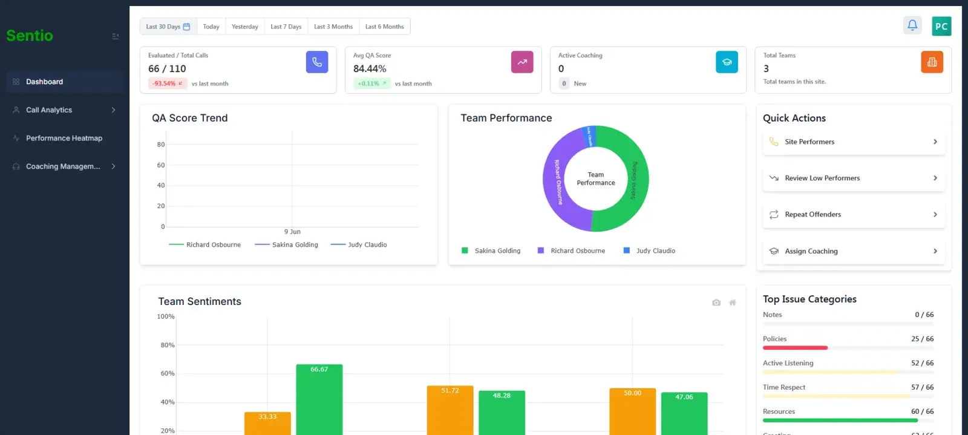Click the Notes 0 / 66 count
The width and height of the screenshot is (968, 435).
(x=924, y=315)
